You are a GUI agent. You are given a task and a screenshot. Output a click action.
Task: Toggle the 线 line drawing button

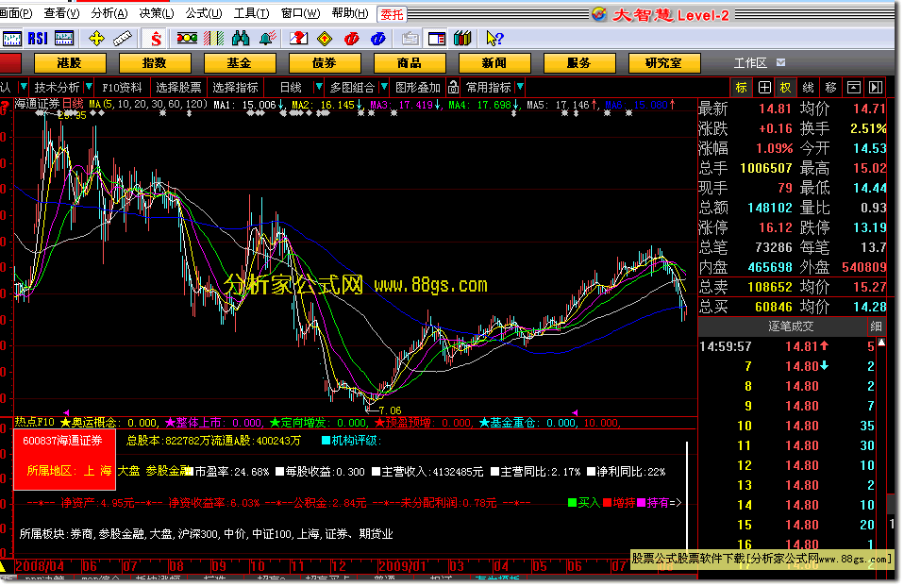click(x=809, y=87)
